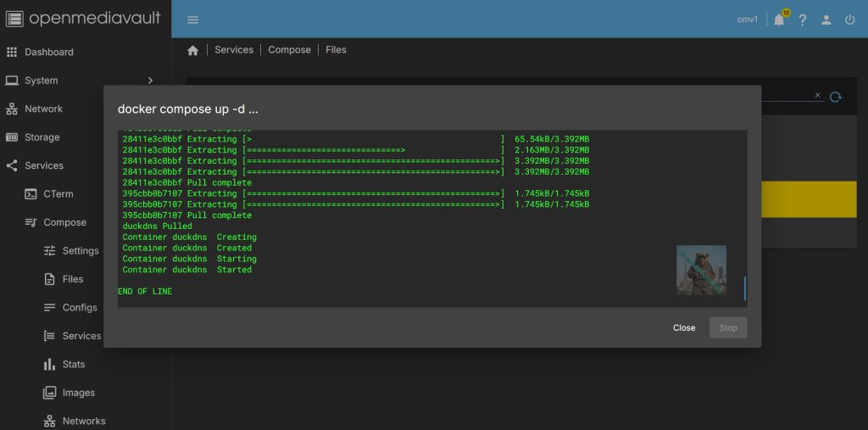
Task: Click the 'Container duckdns Creating' line
Action: 189,237
